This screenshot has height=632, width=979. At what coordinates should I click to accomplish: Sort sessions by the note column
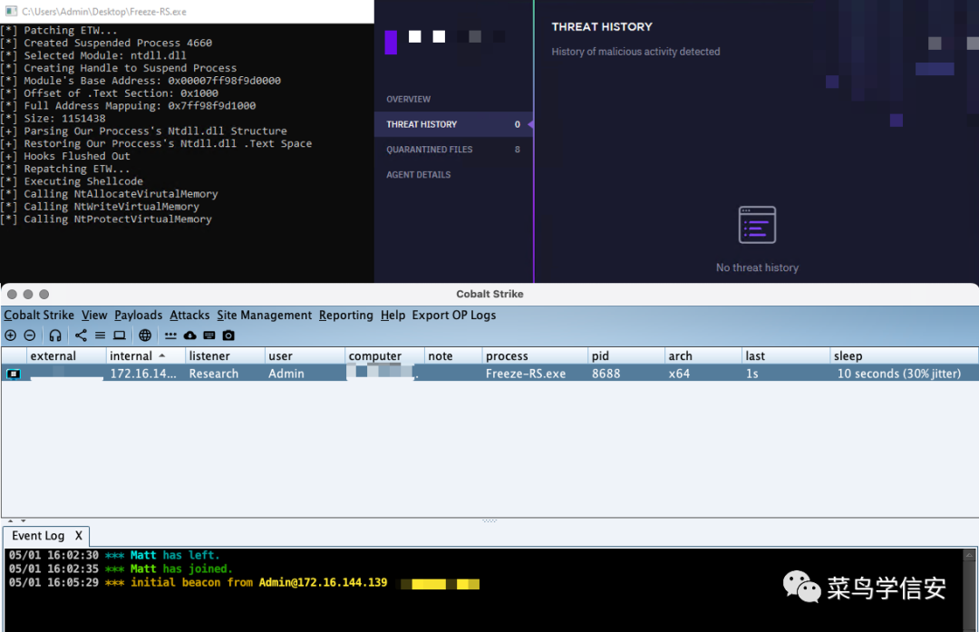[x=453, y=356]
